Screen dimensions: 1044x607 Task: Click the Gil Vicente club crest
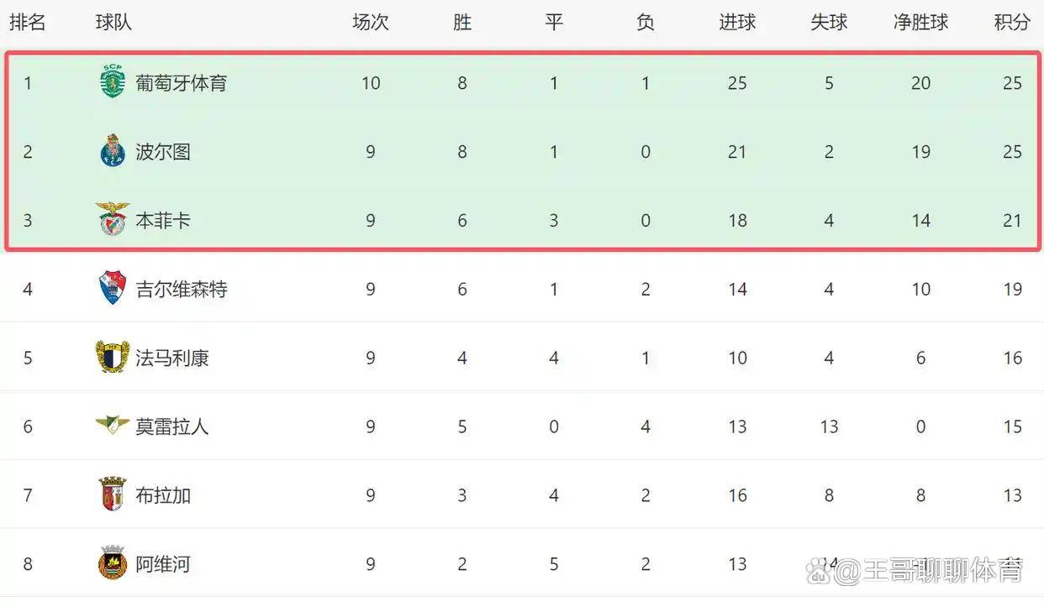112,288
